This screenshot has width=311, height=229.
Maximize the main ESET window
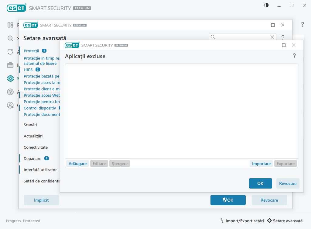(x=292, y=5)
